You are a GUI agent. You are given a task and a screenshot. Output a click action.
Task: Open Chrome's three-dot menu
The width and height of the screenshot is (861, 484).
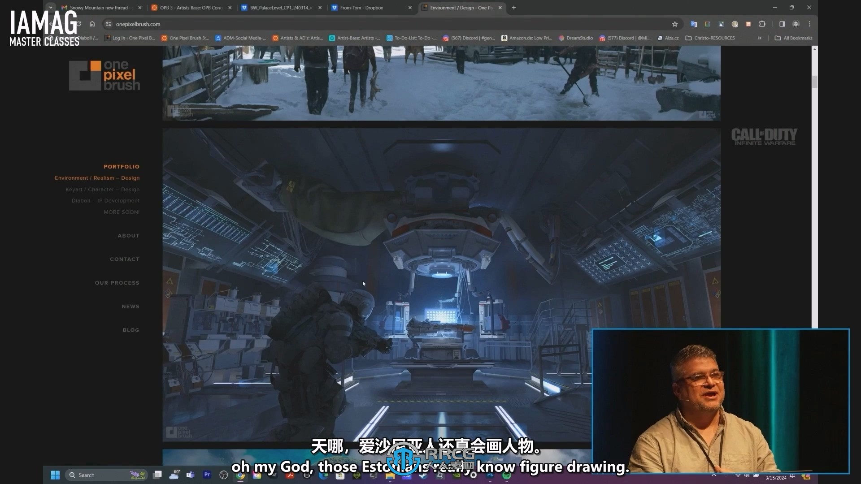point(809,24)
